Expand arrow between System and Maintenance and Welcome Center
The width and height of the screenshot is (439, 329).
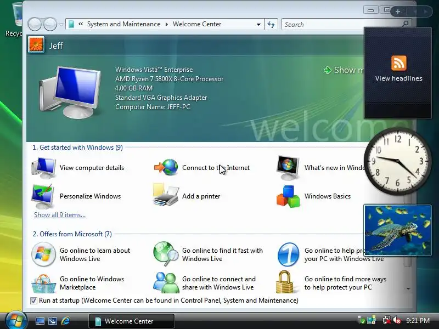click(167, 24)
